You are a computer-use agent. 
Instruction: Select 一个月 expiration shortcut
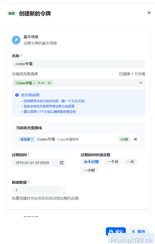click(113, 162)
